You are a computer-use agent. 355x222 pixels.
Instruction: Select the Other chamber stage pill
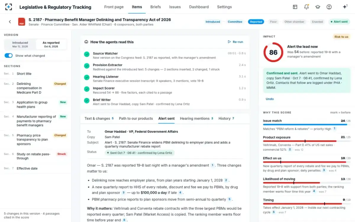coord(294,22)
